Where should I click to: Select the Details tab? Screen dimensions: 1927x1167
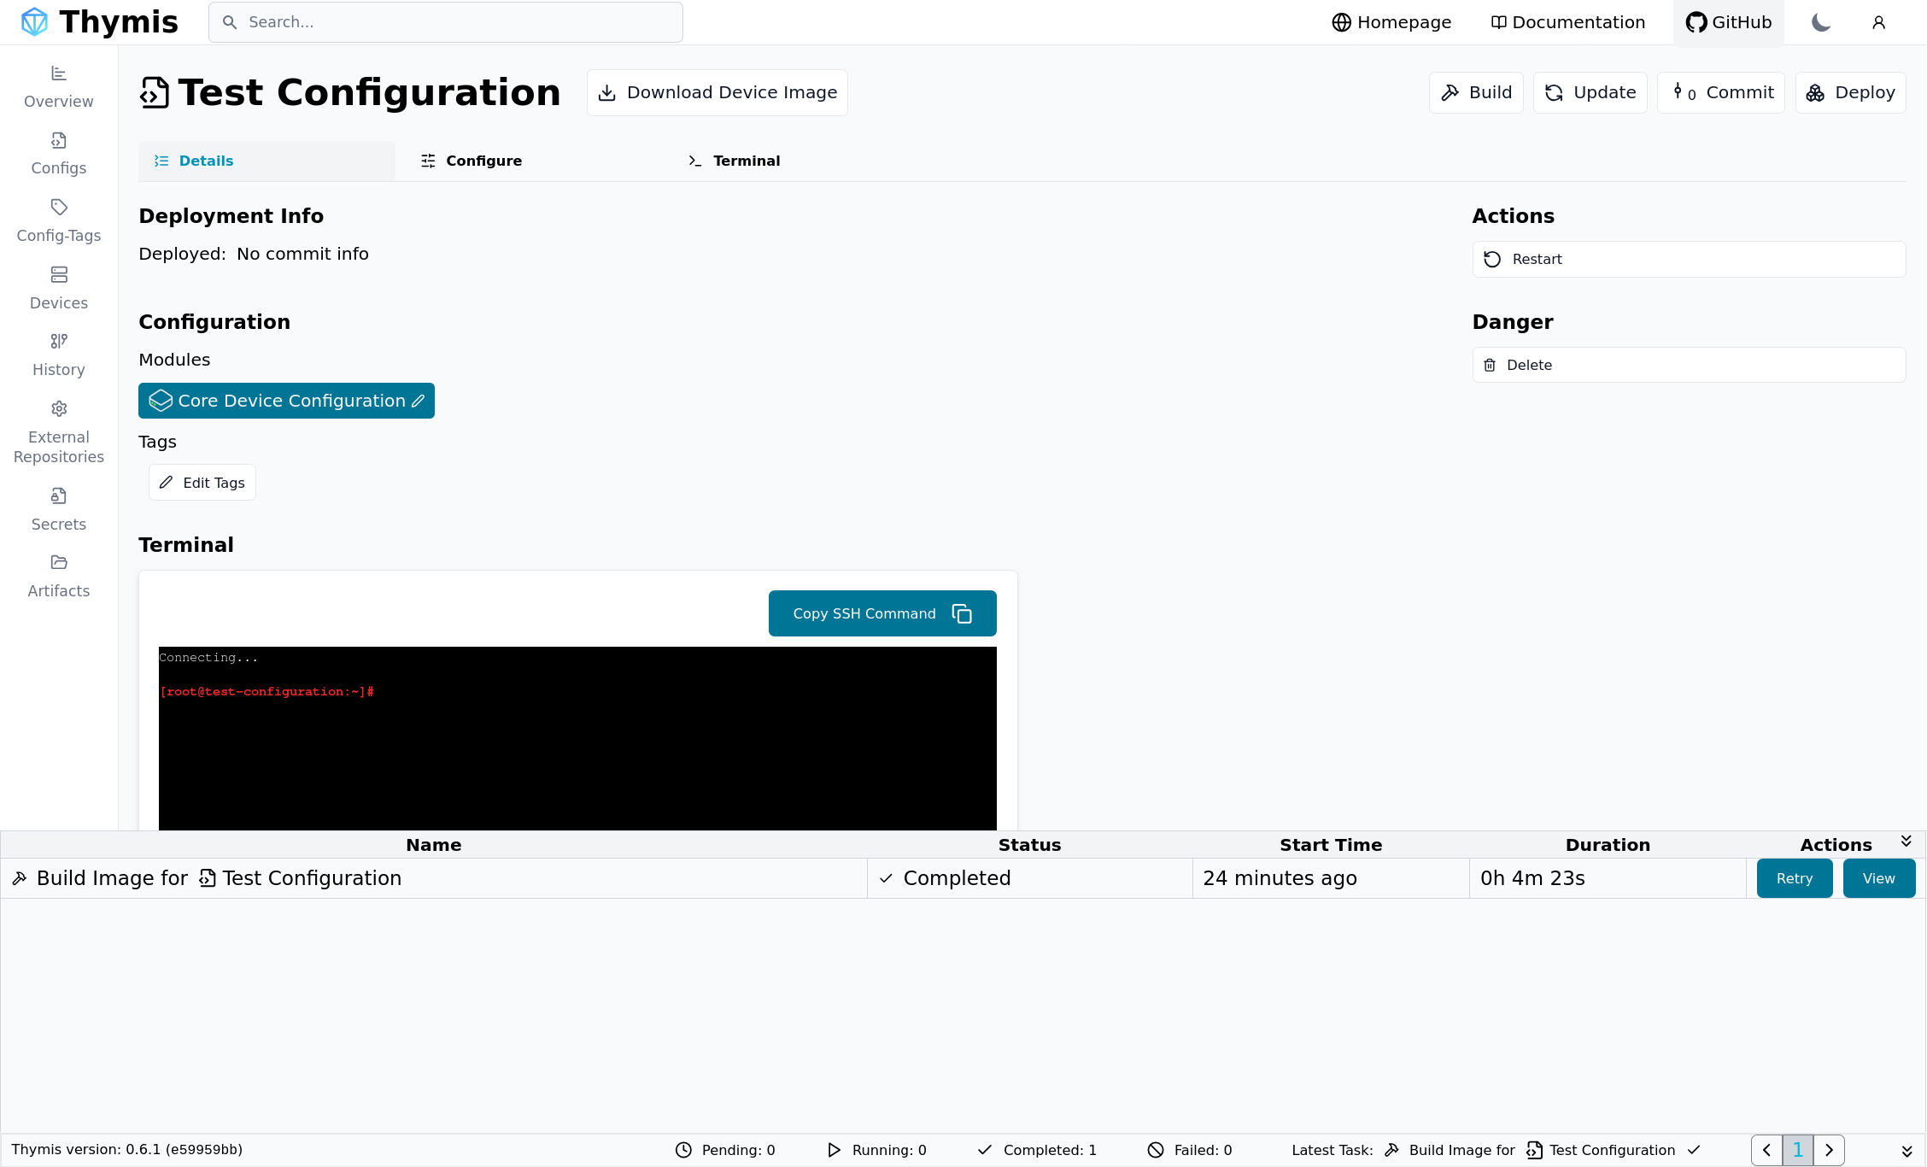tap(266, 161)
